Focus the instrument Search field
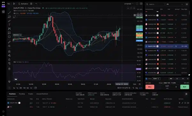 pyautogui.click(x=155, y=4)
